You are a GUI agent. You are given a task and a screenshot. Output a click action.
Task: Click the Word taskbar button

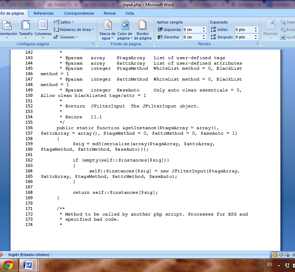click(x=29, y=265)
